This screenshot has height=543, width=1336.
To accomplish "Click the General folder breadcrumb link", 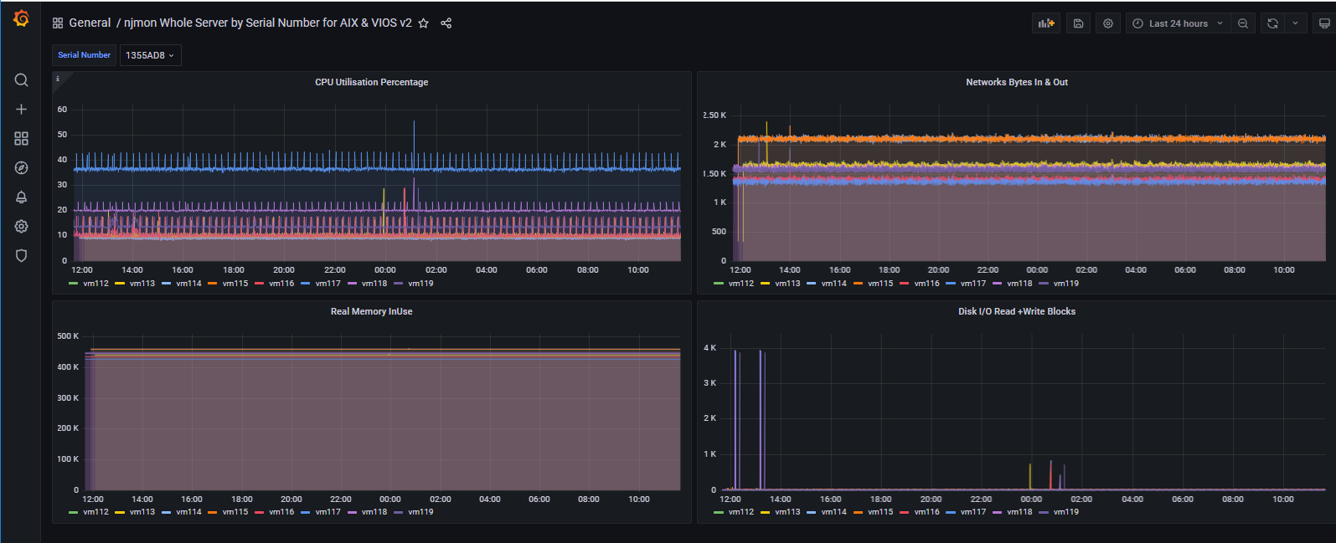I will [90, 23].
